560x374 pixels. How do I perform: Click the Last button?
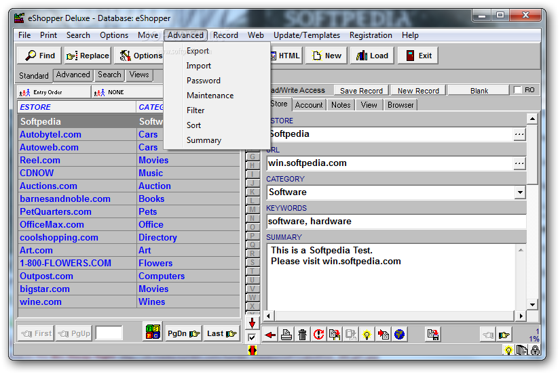(221, 334)
